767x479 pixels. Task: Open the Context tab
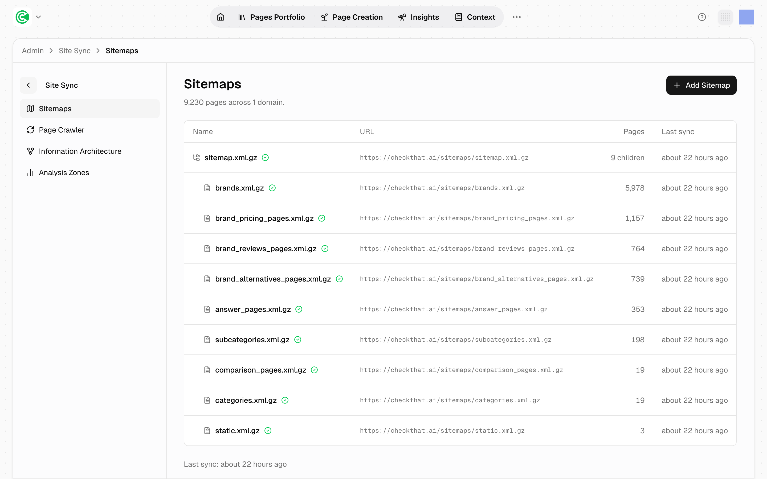coord(475,17)
